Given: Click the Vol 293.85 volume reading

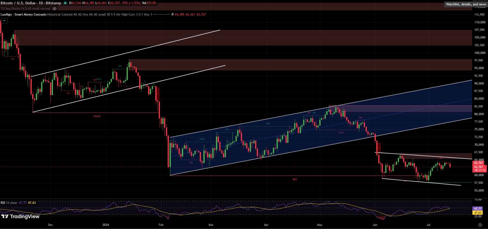Looking at the screenshot, I should [x=149, y=3].
